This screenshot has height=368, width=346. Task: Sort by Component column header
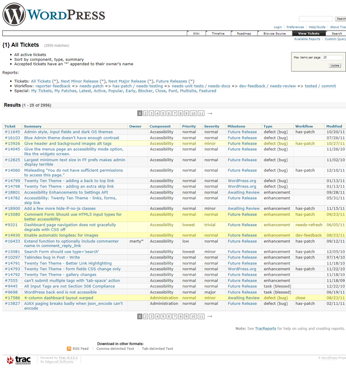(160, 126)
